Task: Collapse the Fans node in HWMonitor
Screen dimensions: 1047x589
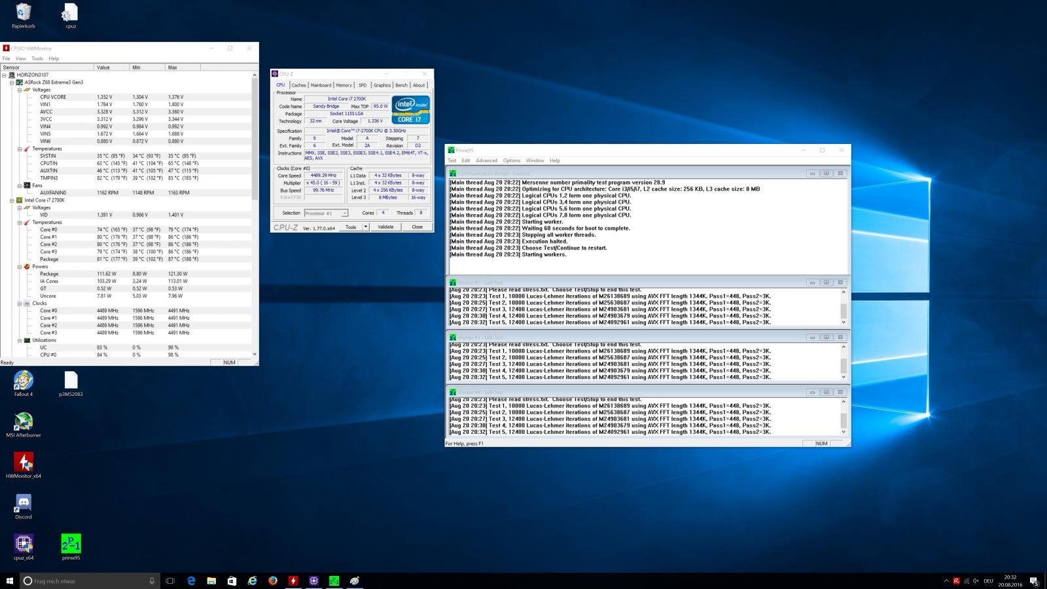Action: tap(19, 185)
